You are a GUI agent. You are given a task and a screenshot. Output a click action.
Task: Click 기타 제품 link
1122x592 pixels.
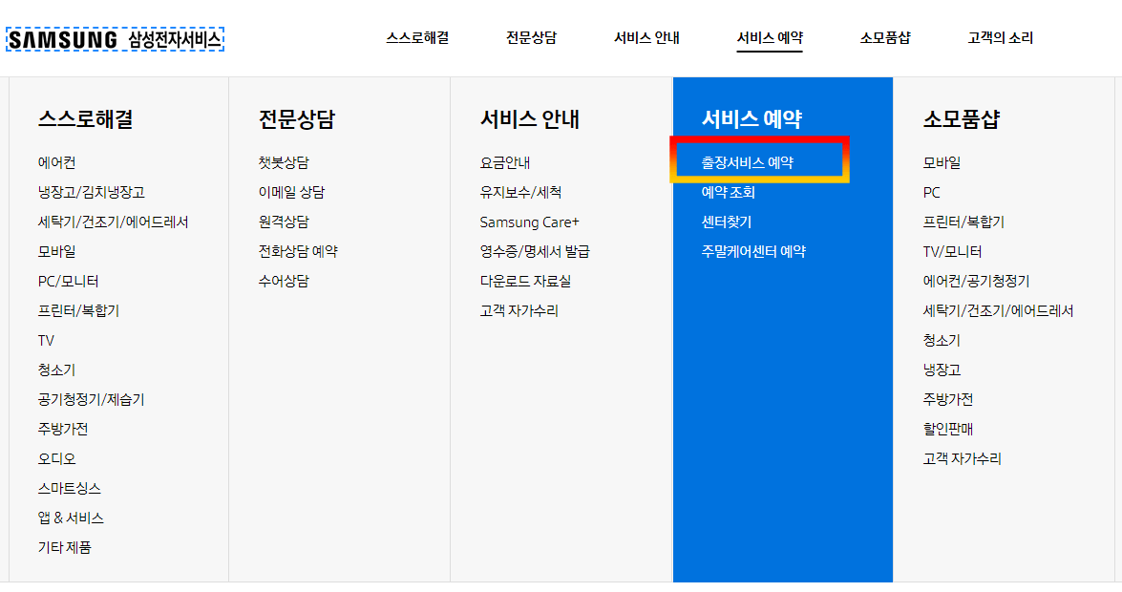(64, 548)
